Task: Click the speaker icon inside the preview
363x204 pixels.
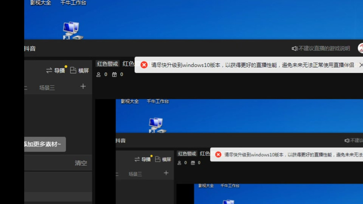Action: [x=347, y=140]
